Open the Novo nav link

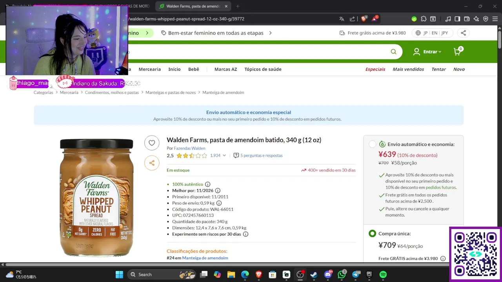459,69
